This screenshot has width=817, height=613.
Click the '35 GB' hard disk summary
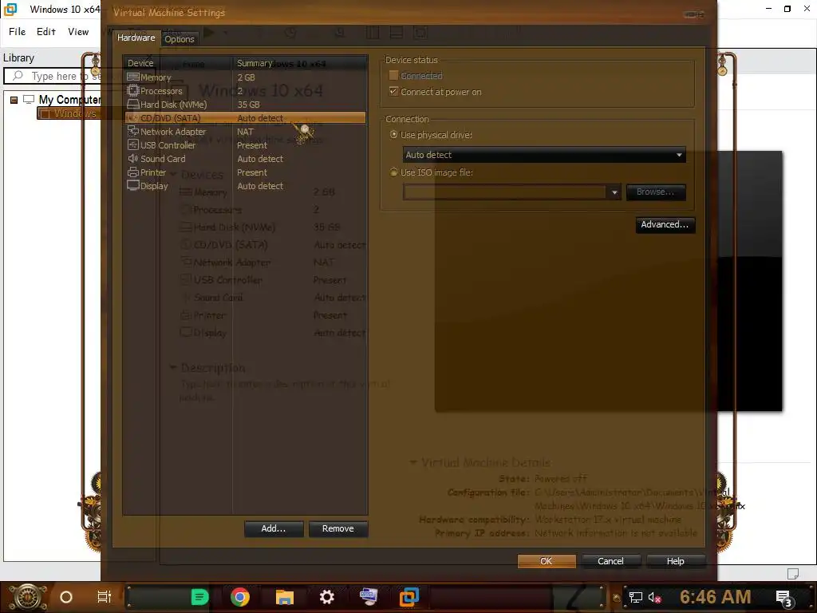tap(249, 105)
